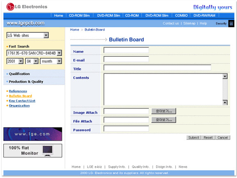Click Home in the breadcrumb

[x=75, y=30]
